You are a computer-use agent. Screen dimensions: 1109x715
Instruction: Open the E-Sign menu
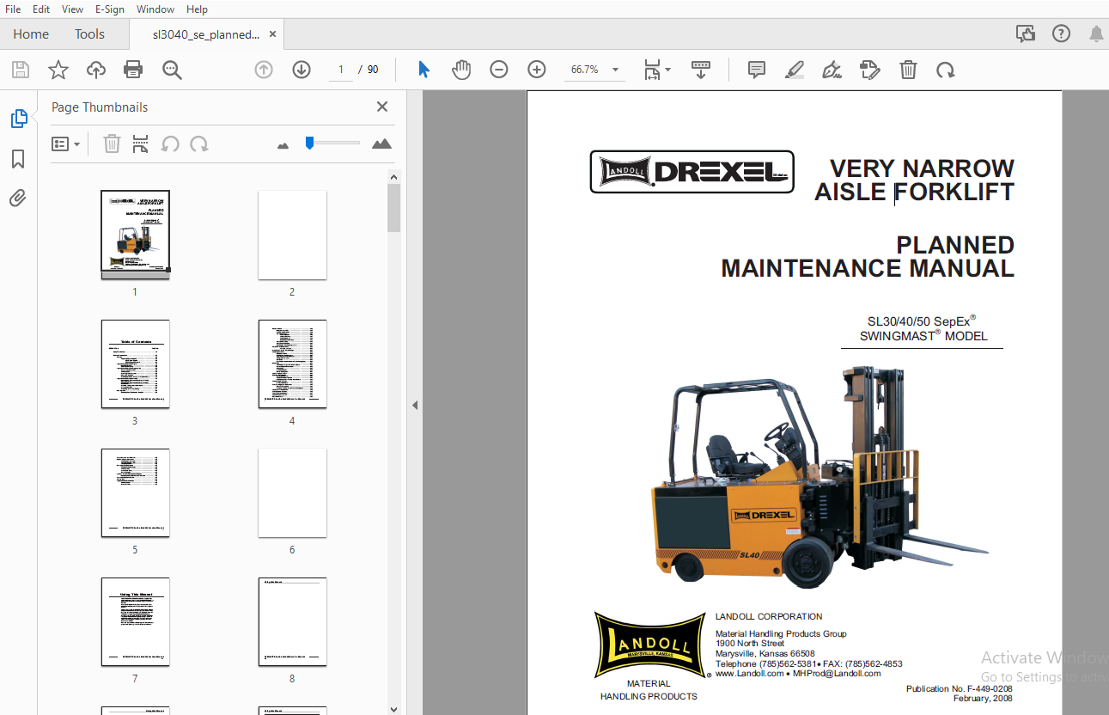(x=110, y=9)
